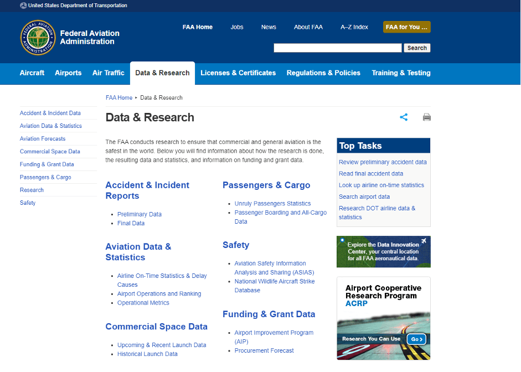Click Research DOT airline data & statistics
Screen dimensions: 521x372
click(x=377, y=213)
